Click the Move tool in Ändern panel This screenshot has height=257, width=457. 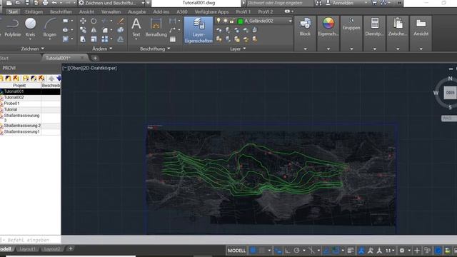click(x=83, y=21)
